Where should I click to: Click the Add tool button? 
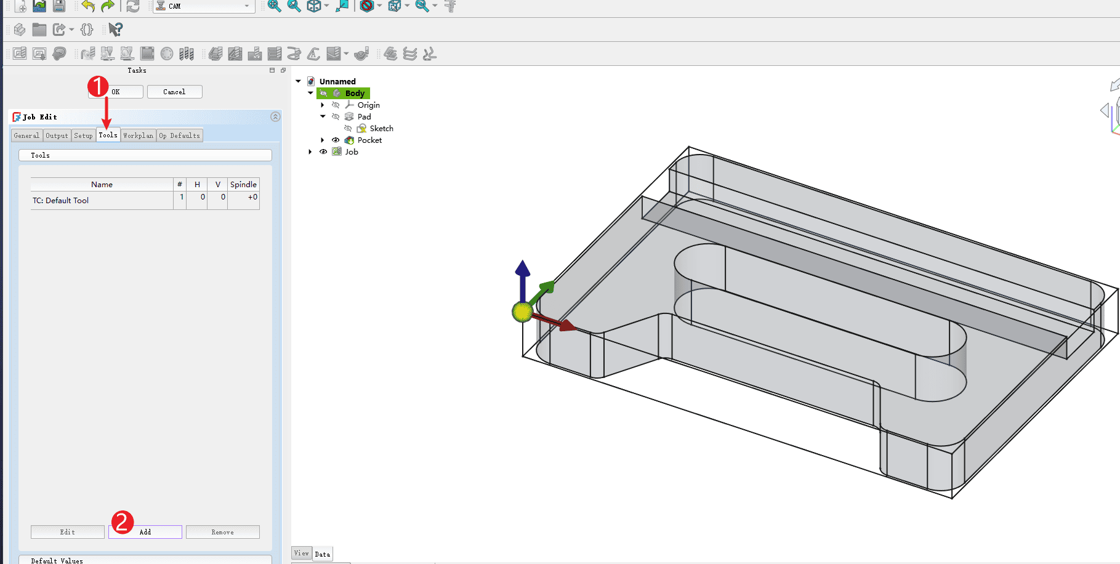pyautogui.click(x=145, y=532)
